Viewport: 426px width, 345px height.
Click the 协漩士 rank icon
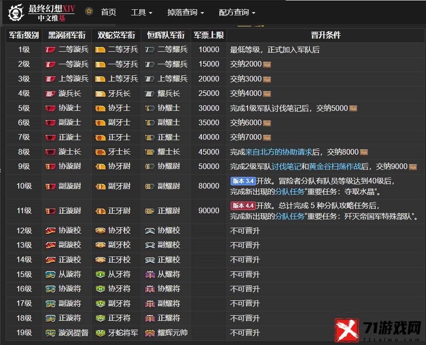click(50, 108)
